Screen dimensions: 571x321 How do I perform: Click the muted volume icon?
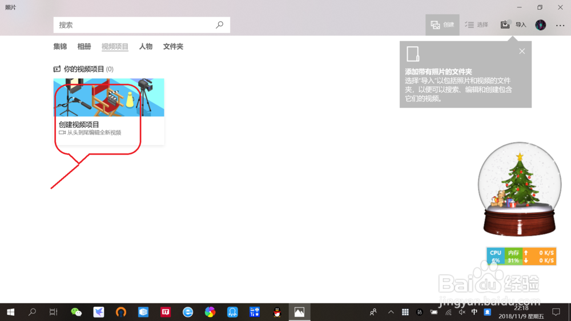(462, 312)
